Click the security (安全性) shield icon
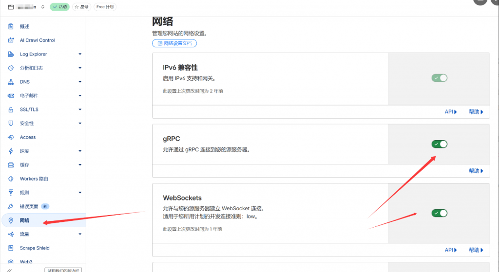Viewport: 499px width, 272px height. (x=11, y=123)
